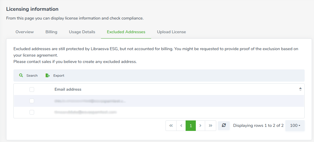This screenshot has width=314, height=142.
Task: Toggle the select-all header checkbox
Action: coord(32,90)
